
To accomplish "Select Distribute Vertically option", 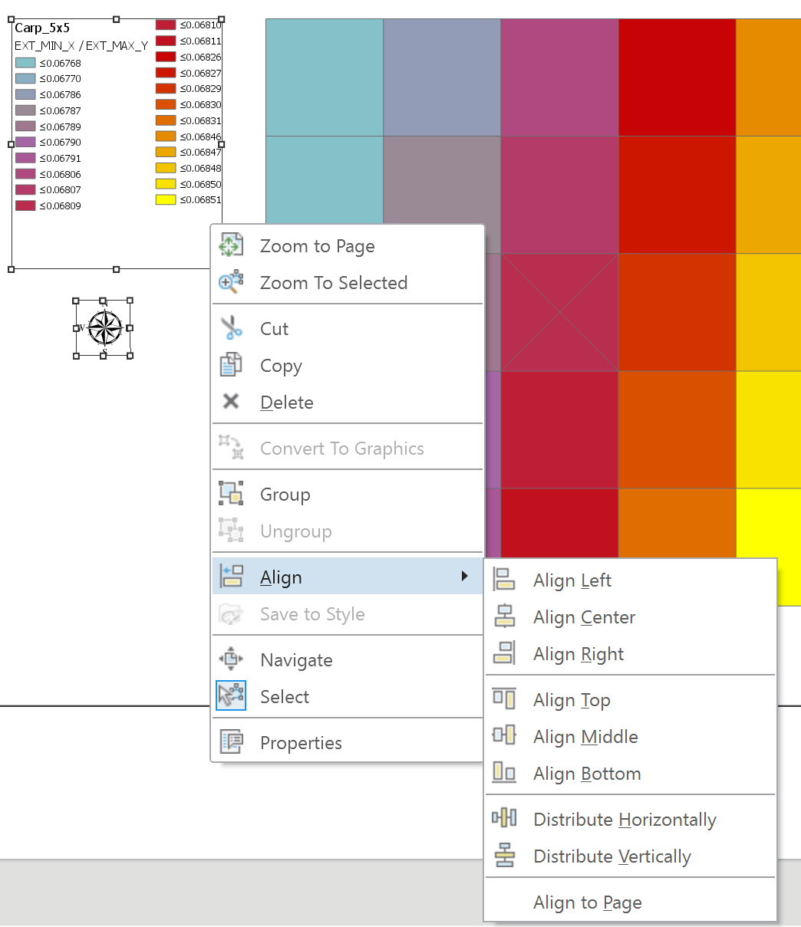I will click(611, 856).
